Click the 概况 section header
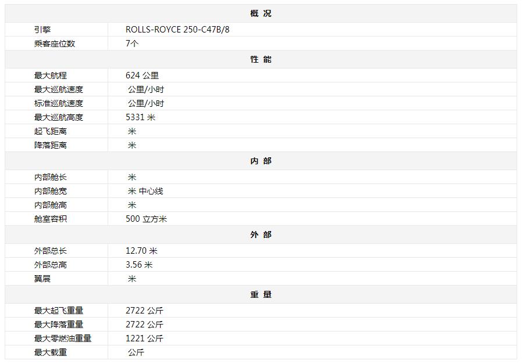Image resolution: width=523 pixels, height=364 pixels. point(261,13)
